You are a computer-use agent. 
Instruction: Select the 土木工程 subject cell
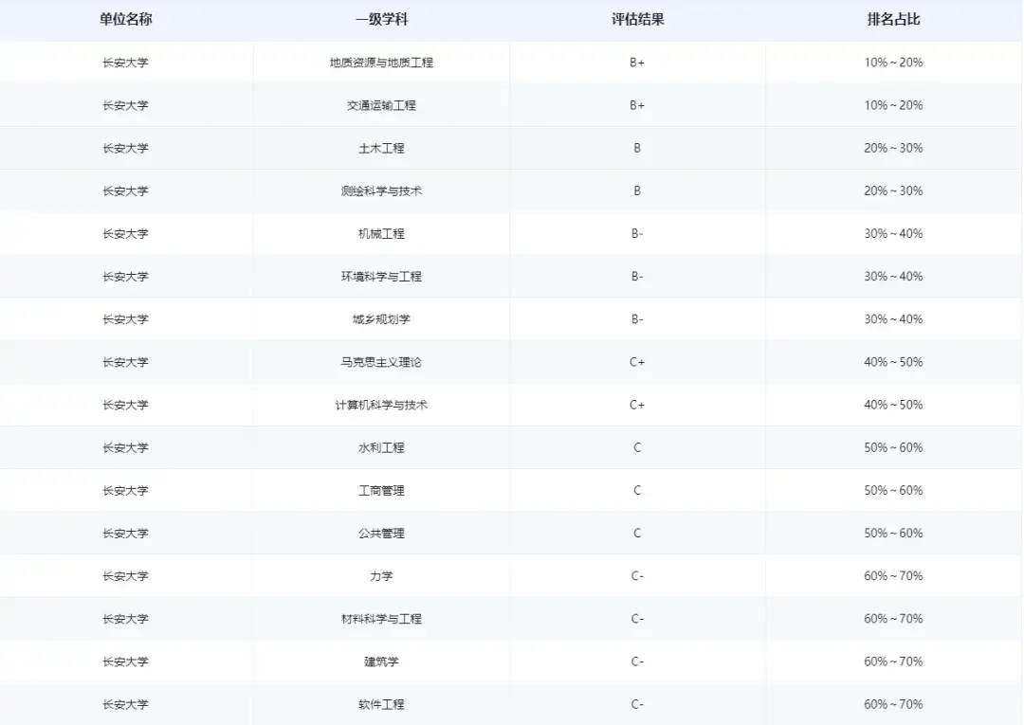(x=381, y=148)
